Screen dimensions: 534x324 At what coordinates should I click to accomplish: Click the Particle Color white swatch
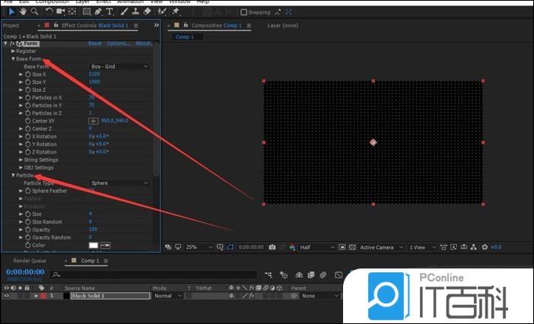[94, 245]
